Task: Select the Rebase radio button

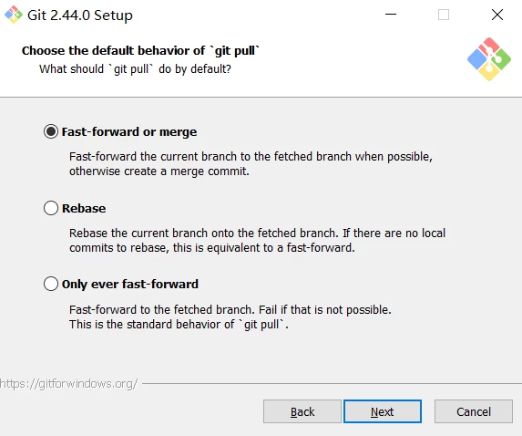Action: point(51,208)
